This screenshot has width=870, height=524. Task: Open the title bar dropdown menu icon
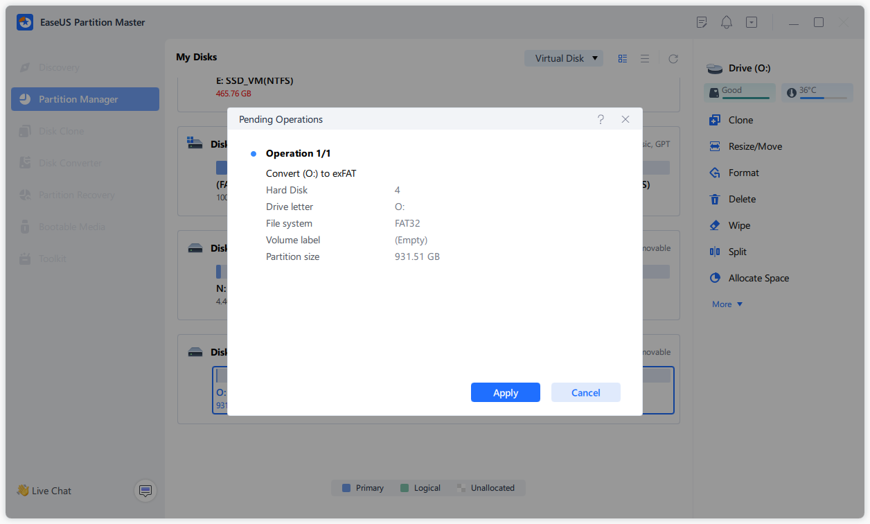coord(752,22)
